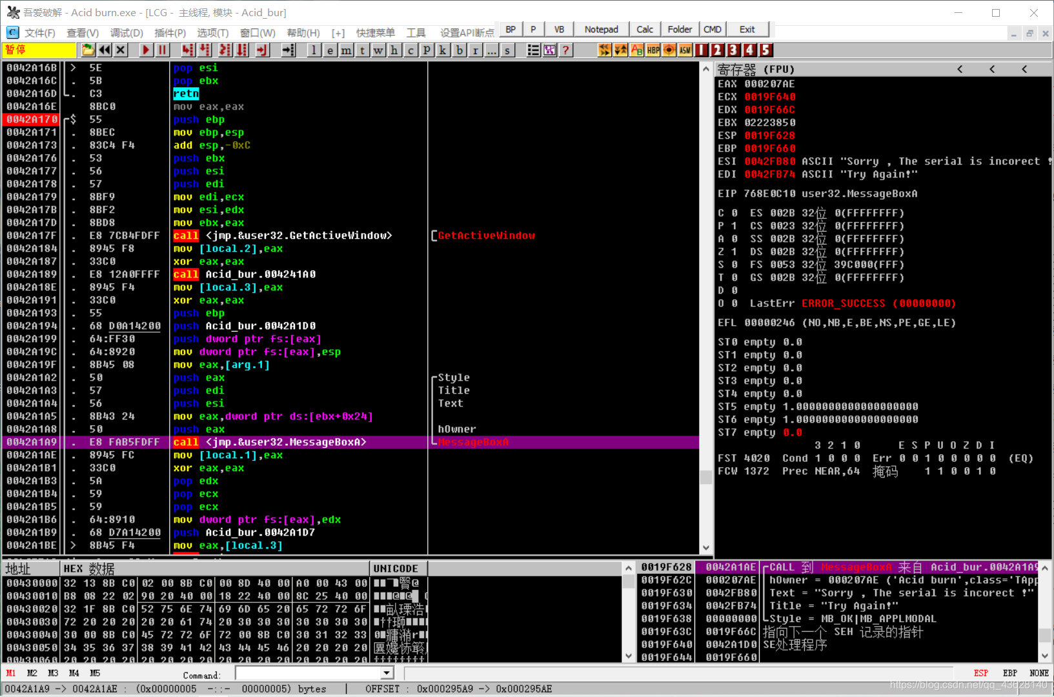Click red numbered button 1
The height and width of the screenshot is (697, 1054).
click(x=702, y=50)
